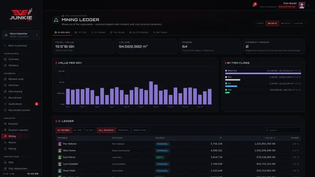Click the Consent Missing card

(x=274, y=46)
